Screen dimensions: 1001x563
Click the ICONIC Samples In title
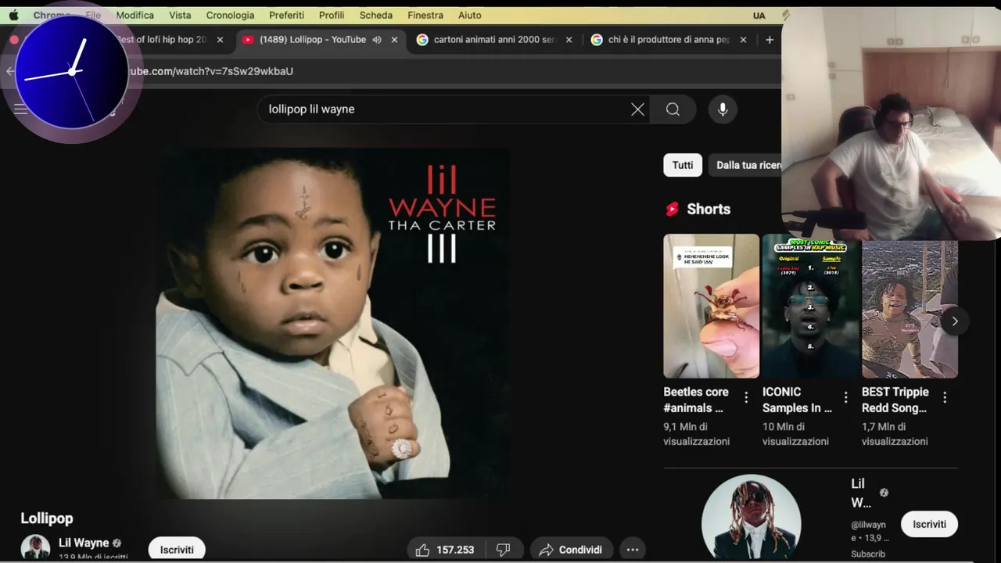pos(797,400)
